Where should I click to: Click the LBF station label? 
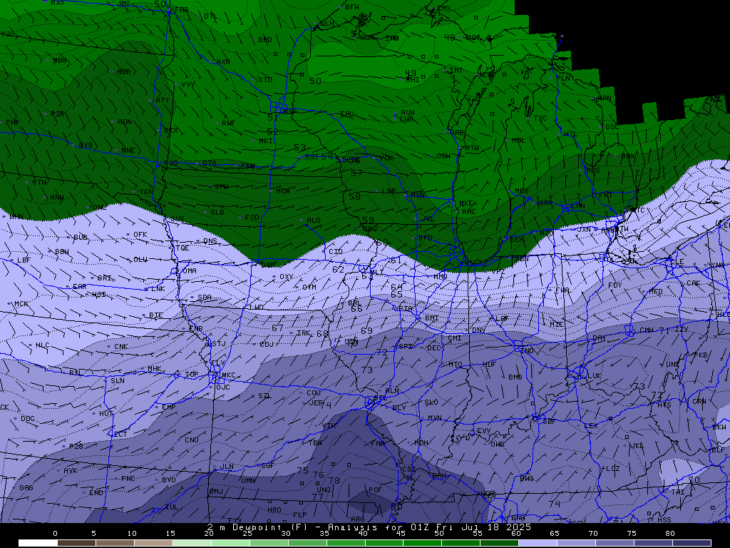pyautogui.click(x=24, y=260)
